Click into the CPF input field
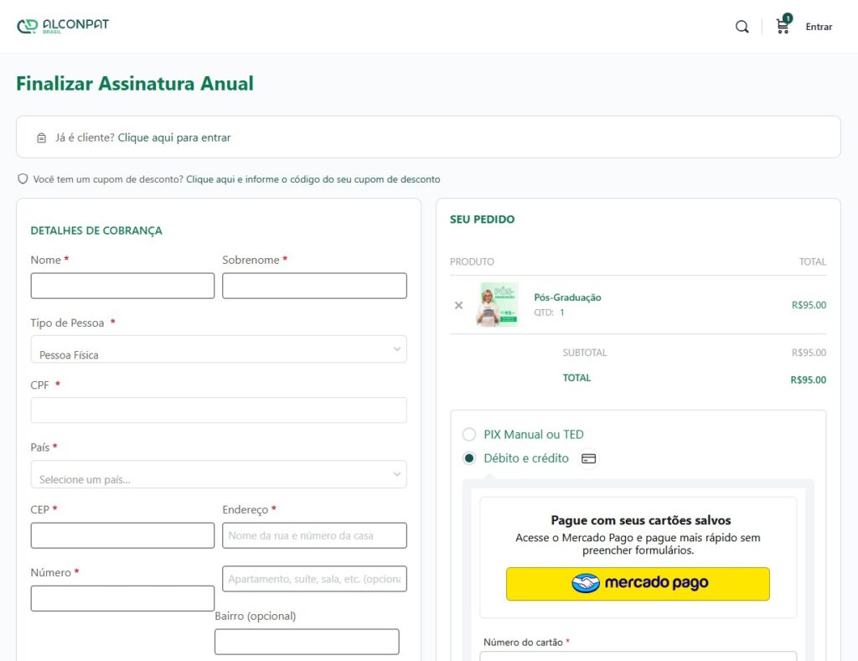 pyautogui.click(x=219, y=411)
